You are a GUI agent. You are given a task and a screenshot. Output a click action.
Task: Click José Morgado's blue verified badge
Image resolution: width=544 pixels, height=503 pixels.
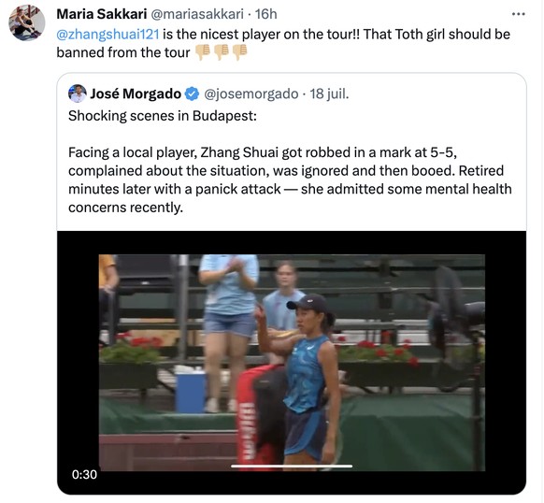pyautogui.click(x=192, y=93)
